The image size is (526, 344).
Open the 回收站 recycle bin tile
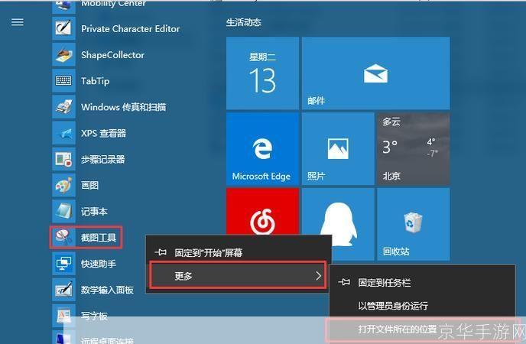pyautogui.click(x=414, y=224)
